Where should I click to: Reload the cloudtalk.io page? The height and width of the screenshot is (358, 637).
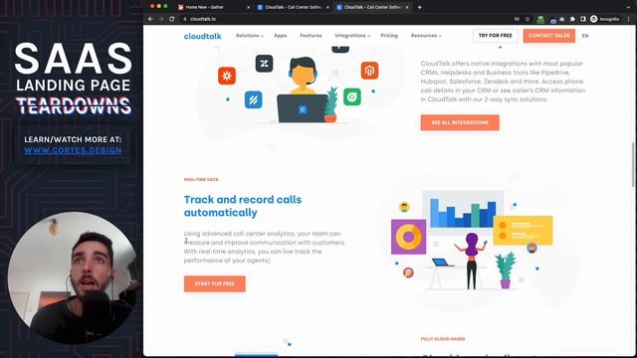172,19
